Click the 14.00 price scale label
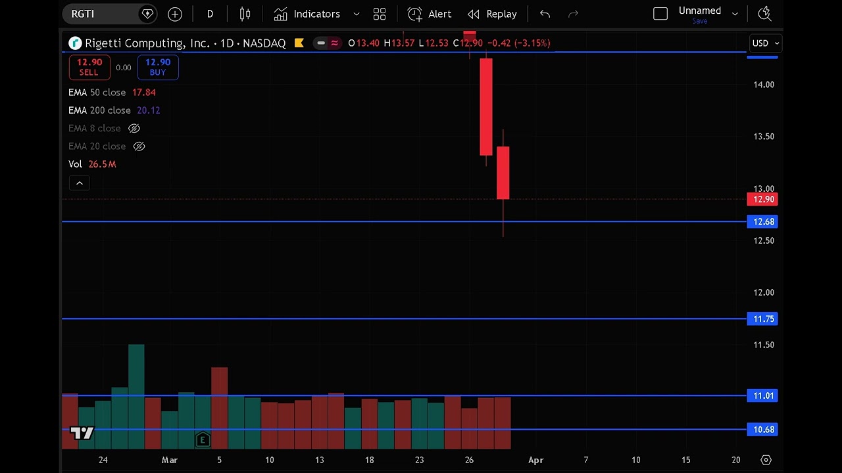The width and height of the screenshot is (842, 473). (x=764, y=84)
